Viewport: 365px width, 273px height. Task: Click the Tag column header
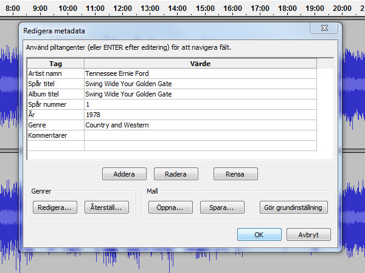coord(55,64)
